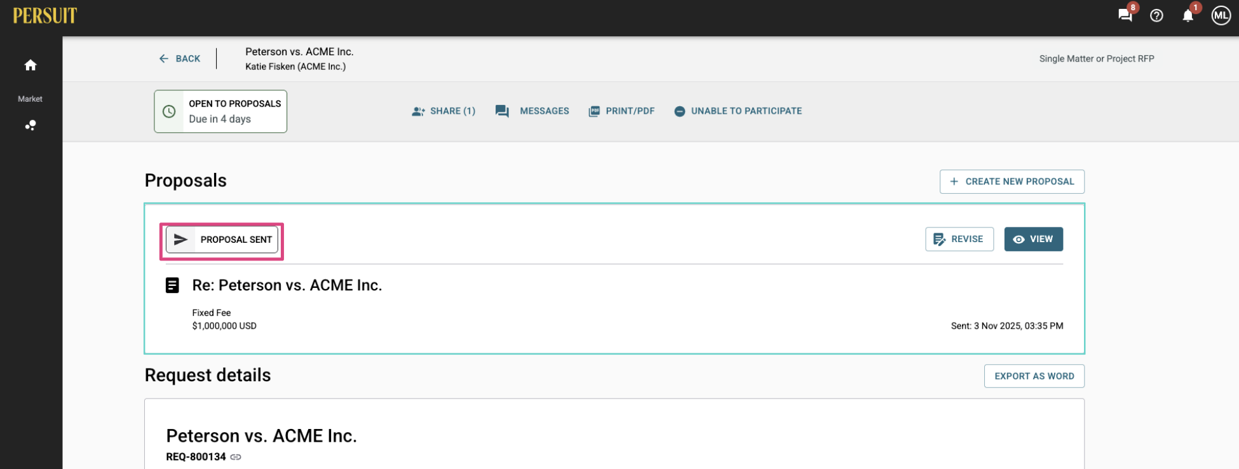This screenshot has height=469, width=1239.
Task: Open the Market icon in sidebar
Action: pos(30,125)
